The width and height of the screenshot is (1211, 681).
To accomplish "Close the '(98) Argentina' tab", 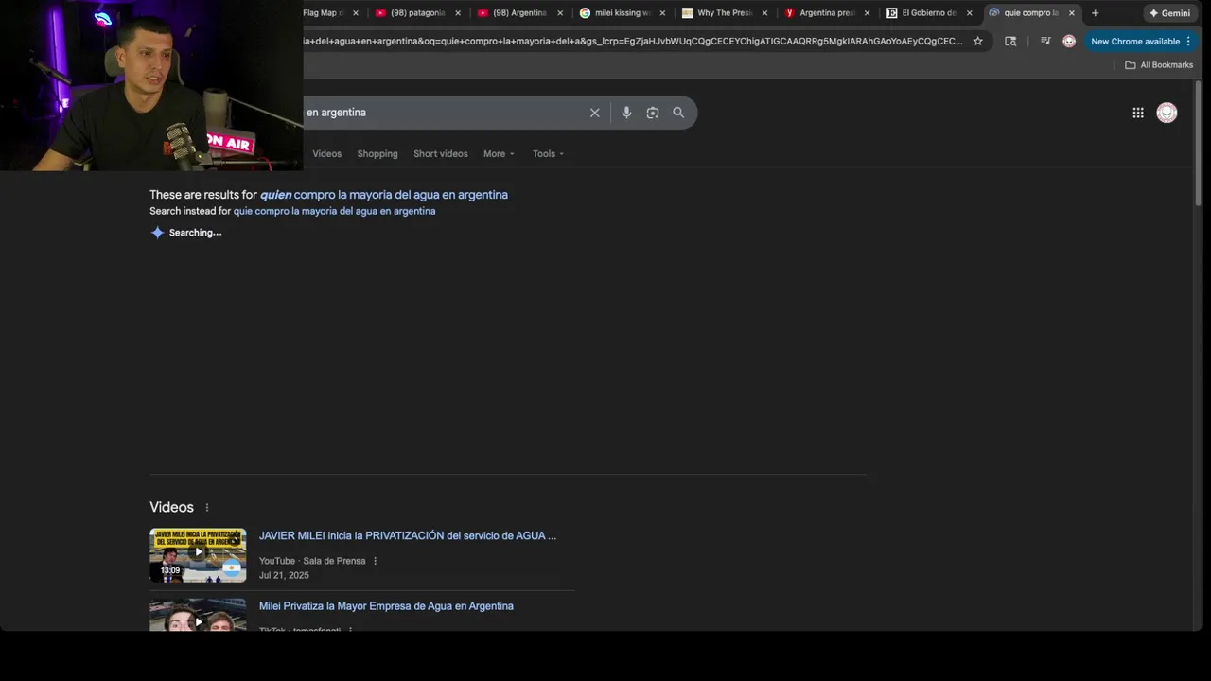I will 560,13.
